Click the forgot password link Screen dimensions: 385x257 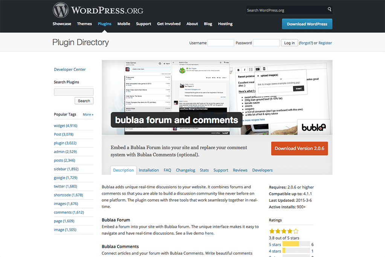pos(306,43)
